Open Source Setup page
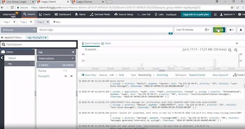245x129 pixels. click(x=124, y=15)
